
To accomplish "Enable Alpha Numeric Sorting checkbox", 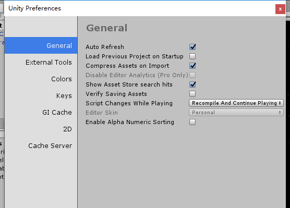I will (192, 122).
